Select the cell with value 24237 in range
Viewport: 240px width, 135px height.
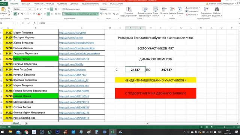[x=135, y=69]
